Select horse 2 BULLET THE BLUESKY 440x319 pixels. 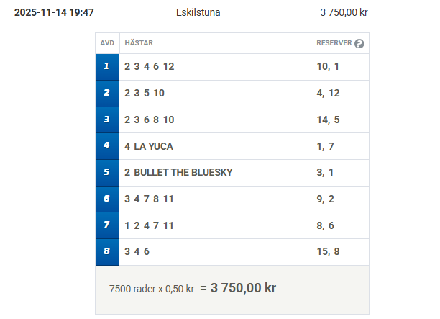tap(178, 173)
